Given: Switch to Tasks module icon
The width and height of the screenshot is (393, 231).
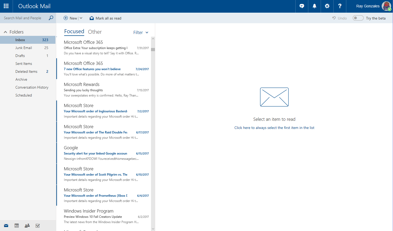Looking at the screenshot, I should 38,226.
